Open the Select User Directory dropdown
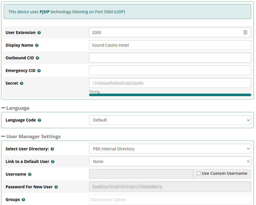Viewport: 256px width, 205px height. pos(170,149)
